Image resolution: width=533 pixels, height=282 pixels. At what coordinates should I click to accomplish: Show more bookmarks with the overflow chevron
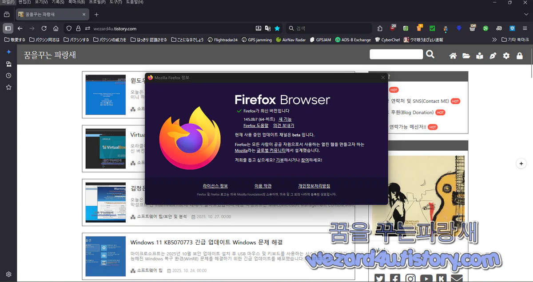[494, 39]
